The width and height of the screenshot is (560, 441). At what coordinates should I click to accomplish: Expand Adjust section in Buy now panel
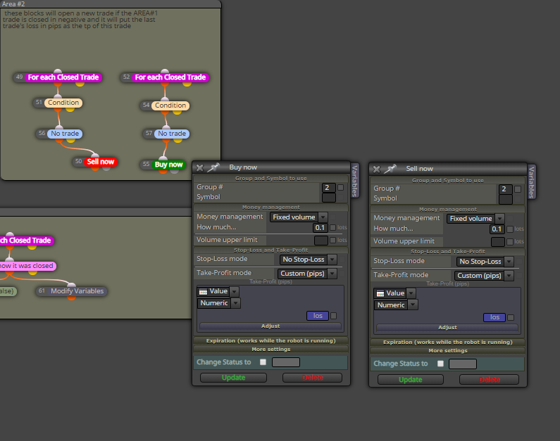[270, 326]
